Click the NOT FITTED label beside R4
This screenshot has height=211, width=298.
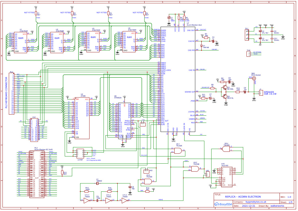(x=138, y=13)
